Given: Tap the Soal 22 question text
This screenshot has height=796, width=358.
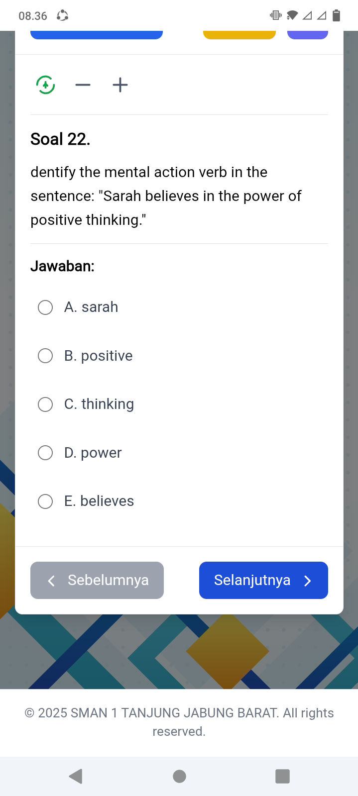Looking at the screenshot, I should click(x=166, y=196).
